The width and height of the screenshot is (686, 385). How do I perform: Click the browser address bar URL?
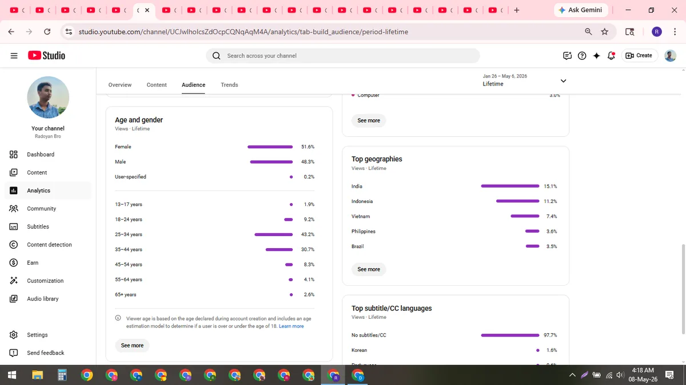point(243,32)
